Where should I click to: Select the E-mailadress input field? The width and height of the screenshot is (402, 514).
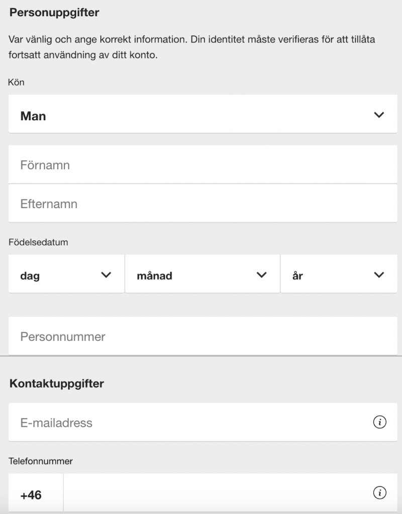pos(203,422)
